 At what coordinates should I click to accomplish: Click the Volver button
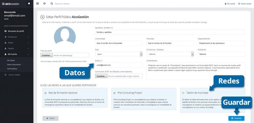(x=50, y=118)
